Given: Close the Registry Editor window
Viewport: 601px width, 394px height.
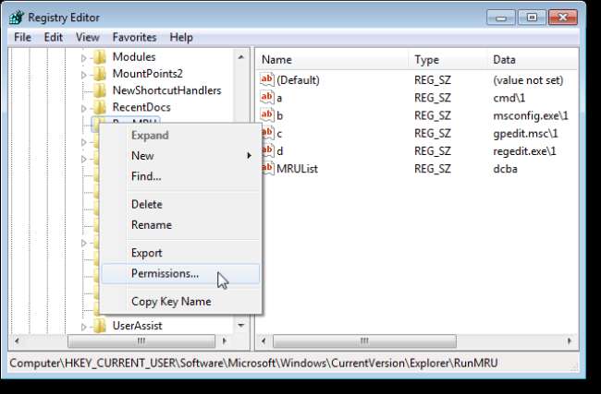Looking at the screenshot, I should [x=563, y=18].
